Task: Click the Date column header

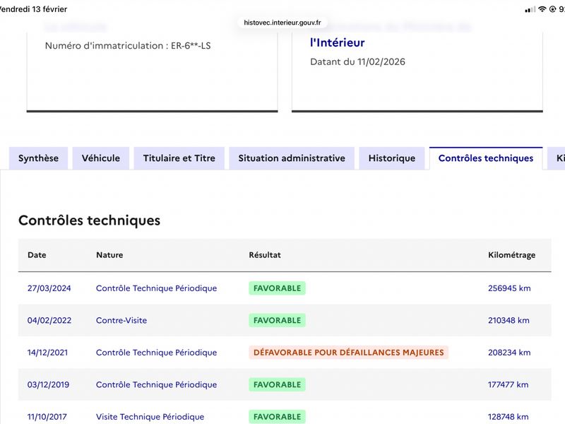Action: [x=37, y=255]
